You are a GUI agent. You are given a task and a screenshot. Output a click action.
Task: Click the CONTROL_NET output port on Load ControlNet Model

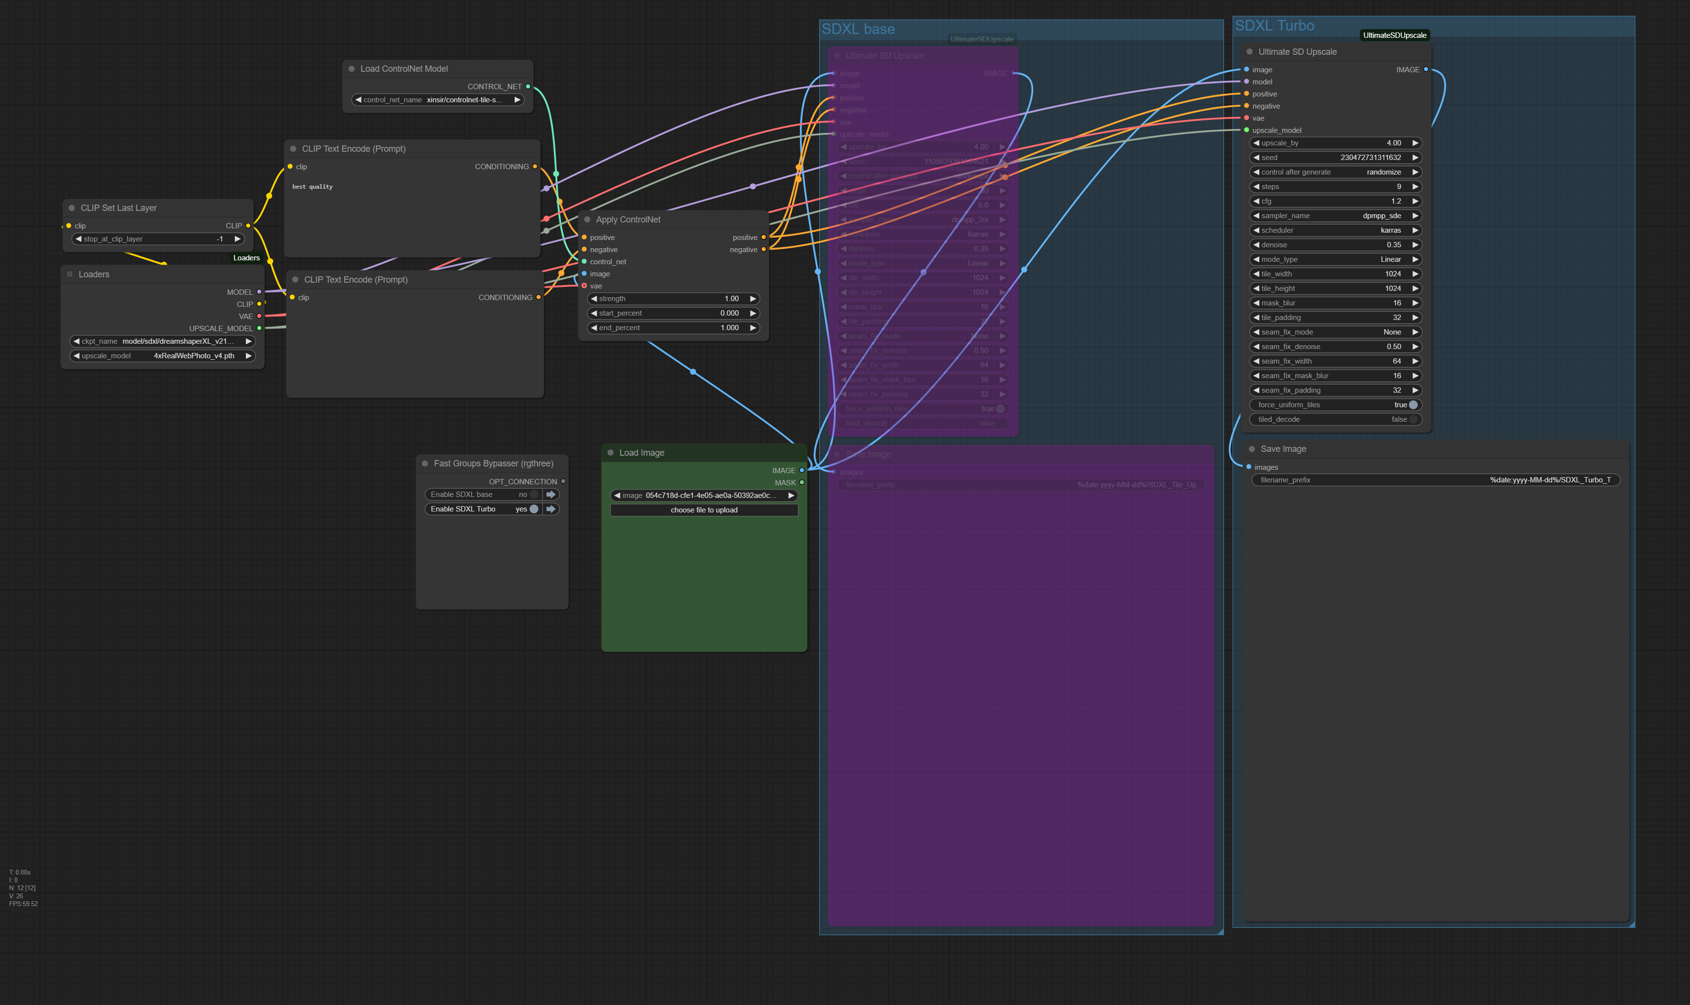(528, 87)
